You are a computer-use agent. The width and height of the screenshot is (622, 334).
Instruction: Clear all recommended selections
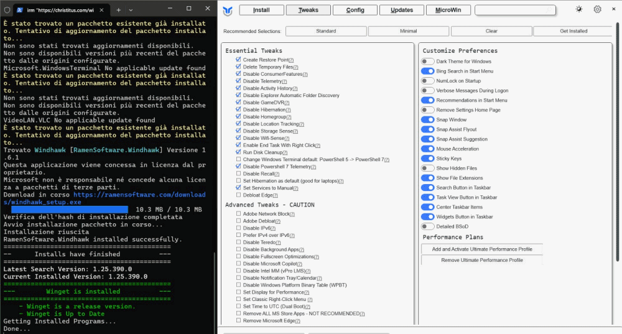click(x=491, y=31)
